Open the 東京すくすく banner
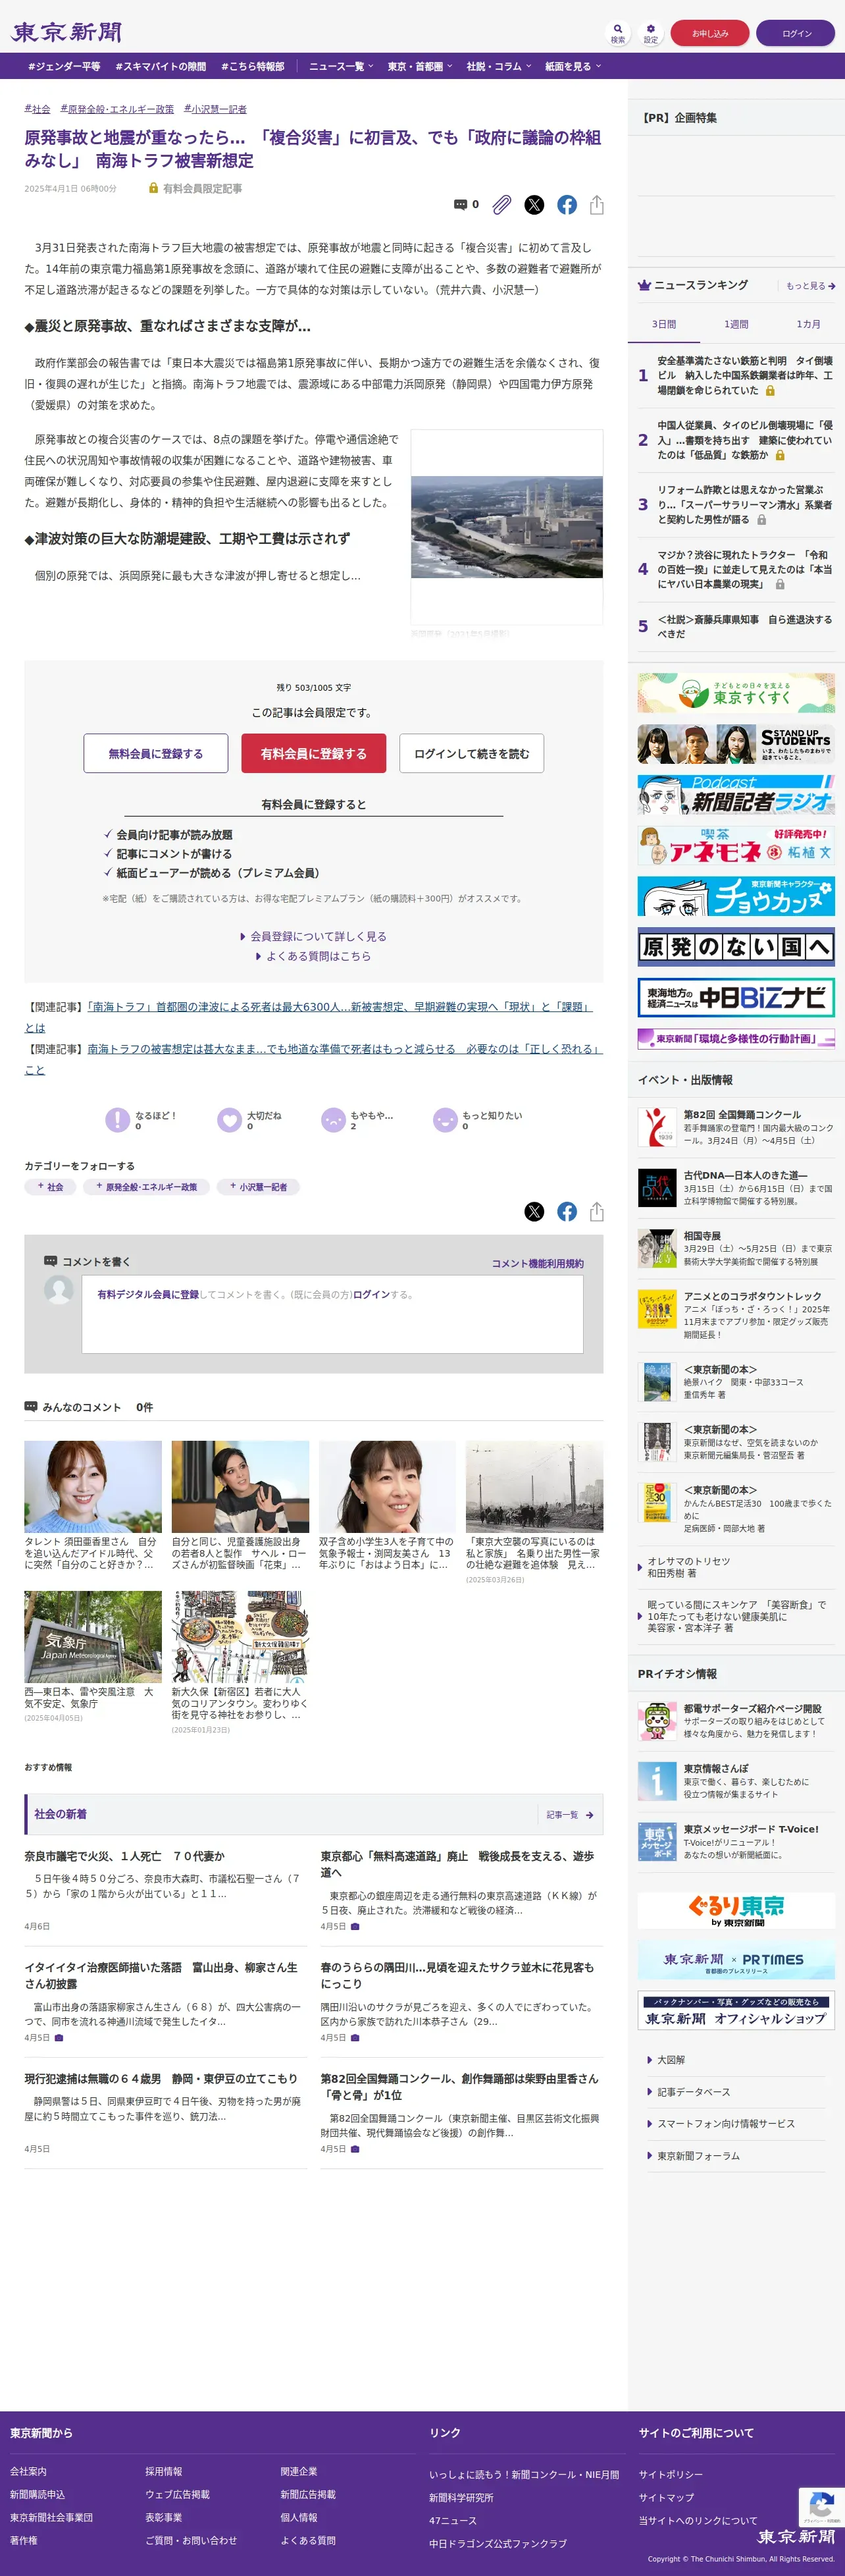This screenshot has width=845, height=2576. (736, 692)
